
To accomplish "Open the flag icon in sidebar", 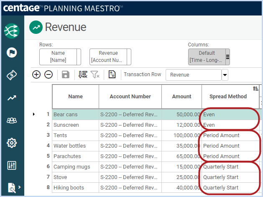I will coord(12,53).
